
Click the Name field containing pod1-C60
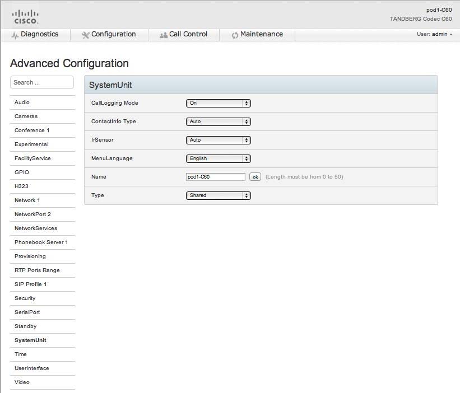216,177
